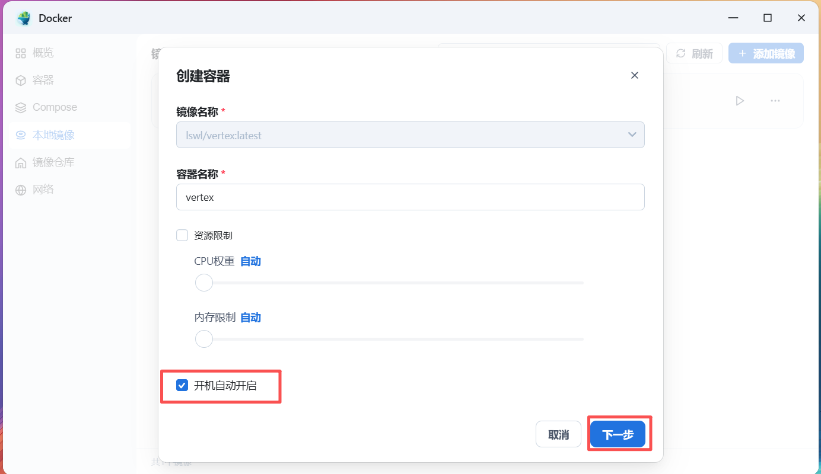Click the play icon to run image
821x474 pixels.
pyautogui.click(x=740, y=101)
